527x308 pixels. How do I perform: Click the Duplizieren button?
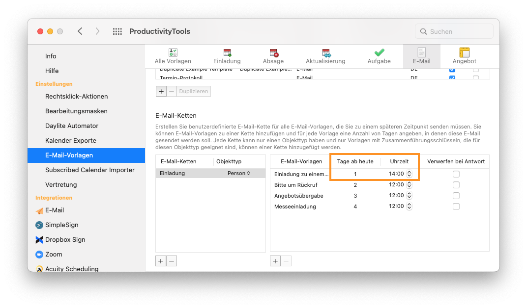click(x=194, y=91)
